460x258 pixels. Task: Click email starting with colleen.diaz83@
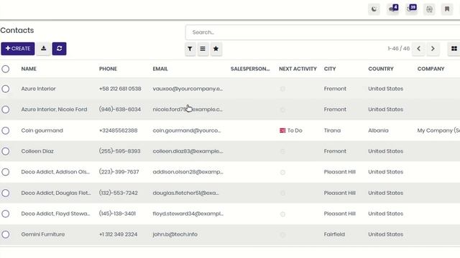pyautogui.click(x=188, y=151)
